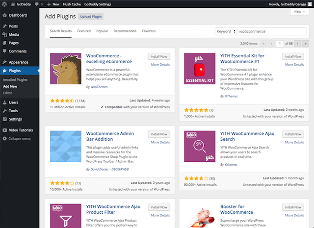
Task: Open the Booster for WooCommerce title link
Action: (236, 209)
